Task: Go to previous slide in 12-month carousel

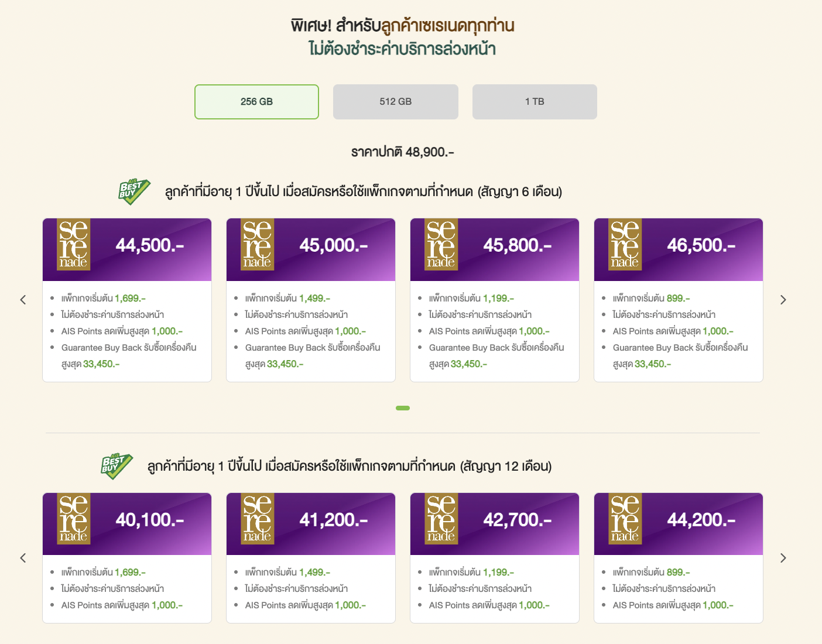Action: [x=23, y=558]
